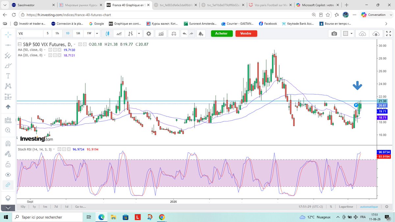Open chart settings gear
Image resolution: width=395 pixels, height=222 pixels.
149,34
